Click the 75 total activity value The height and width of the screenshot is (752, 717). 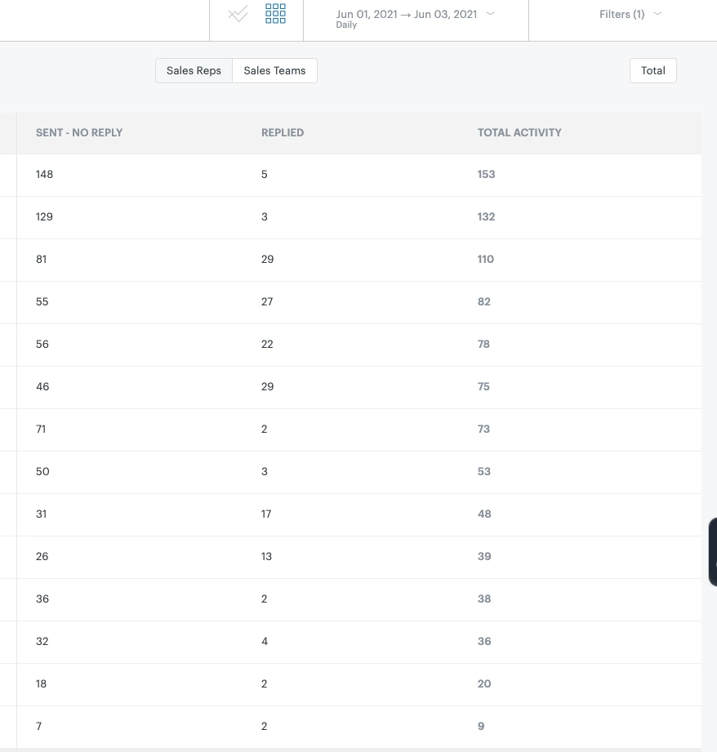(x=483, y=386)
